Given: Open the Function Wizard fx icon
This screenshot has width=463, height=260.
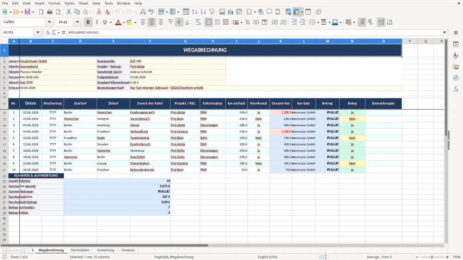Looking at the screenshot, I should pyautogui.click(x=48, y=32).
